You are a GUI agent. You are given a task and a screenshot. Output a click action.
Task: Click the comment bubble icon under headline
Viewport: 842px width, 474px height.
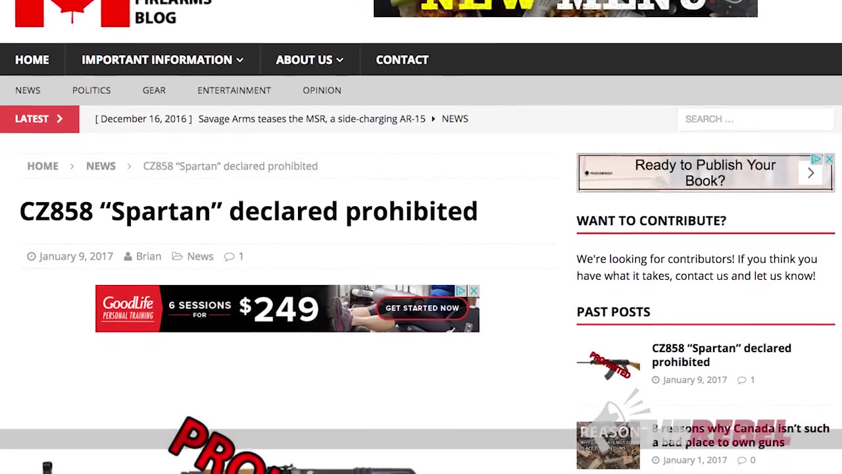tap(229, 256)
